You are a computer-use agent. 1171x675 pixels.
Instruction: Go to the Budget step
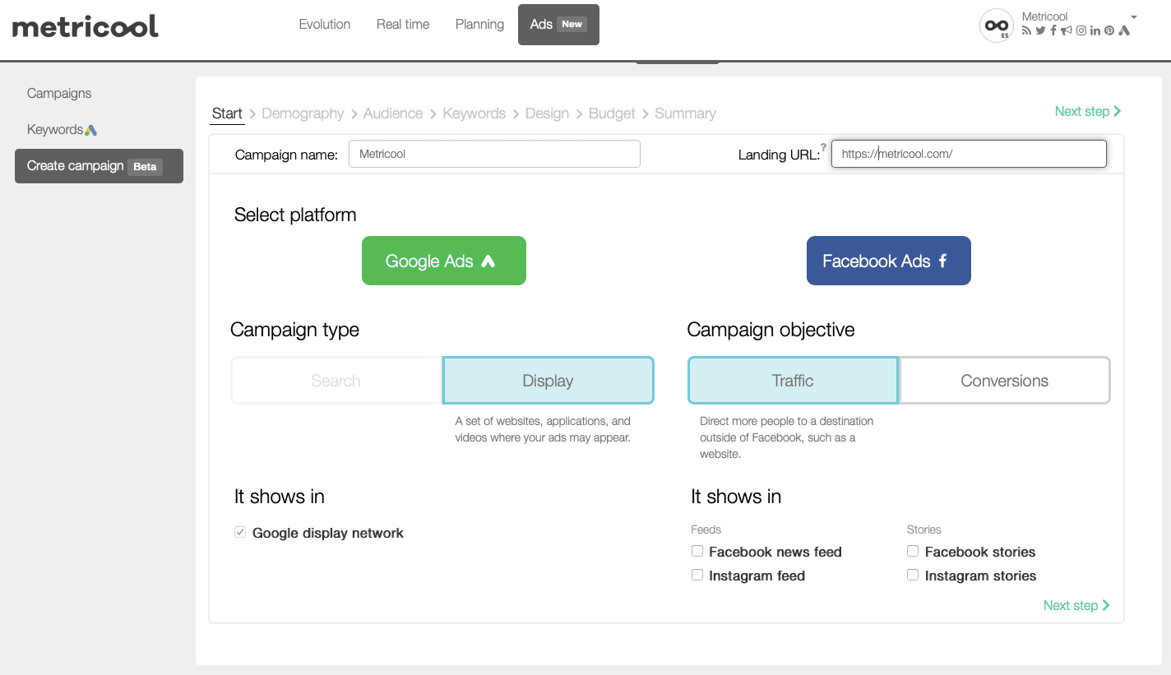click(x=612, y=113)
